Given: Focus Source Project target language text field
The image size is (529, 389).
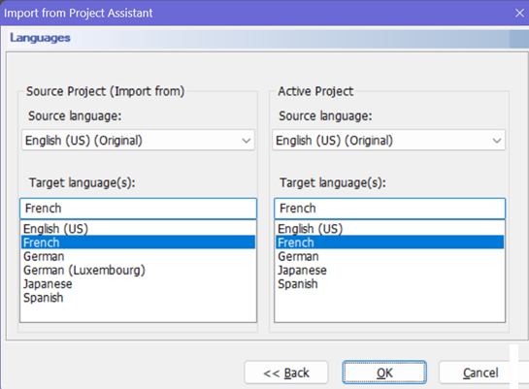Looking at the screenshot, I should (139, 209).
